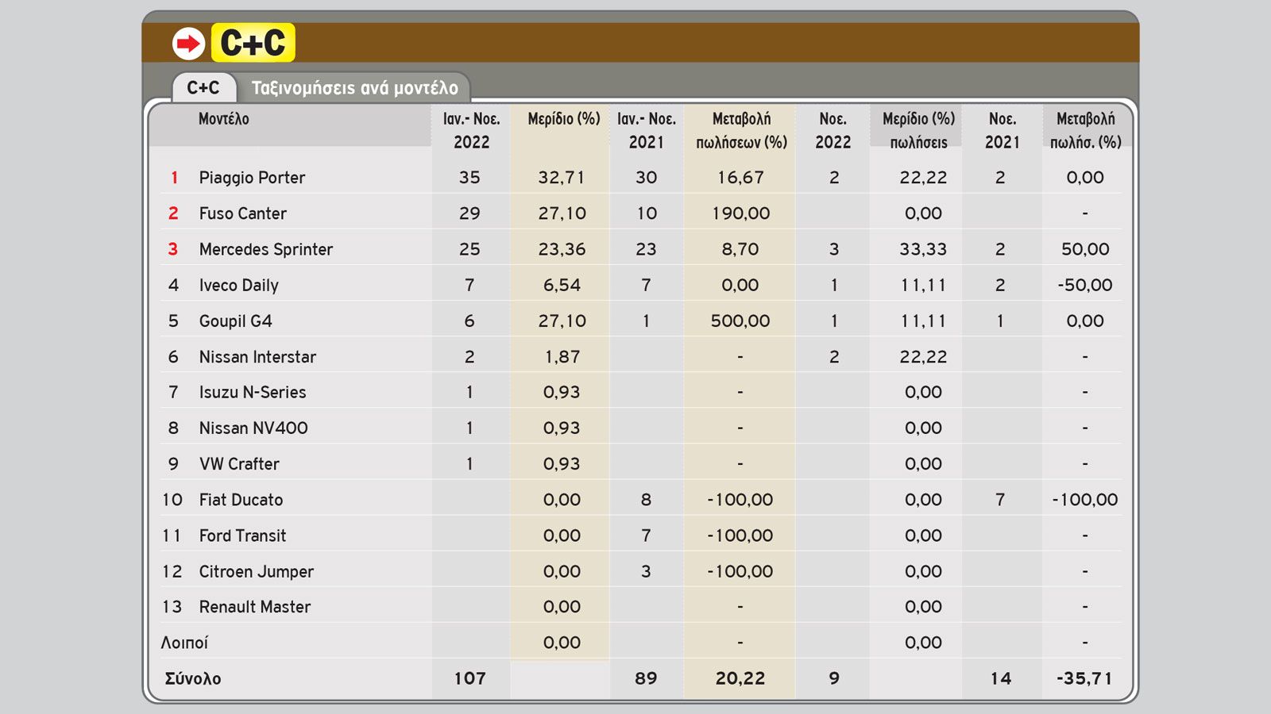The height and width of the screenshot is (714, 1271).
Task: Click Mercedes Sprinter November share 33,33
Action: coord(923,249)
